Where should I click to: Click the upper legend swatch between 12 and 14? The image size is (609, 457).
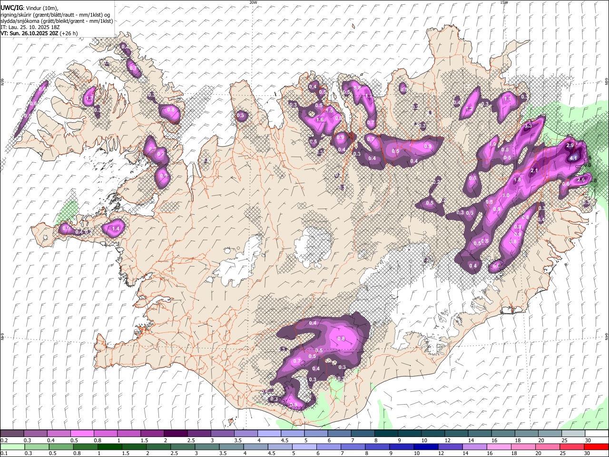[x=457, y=434]
